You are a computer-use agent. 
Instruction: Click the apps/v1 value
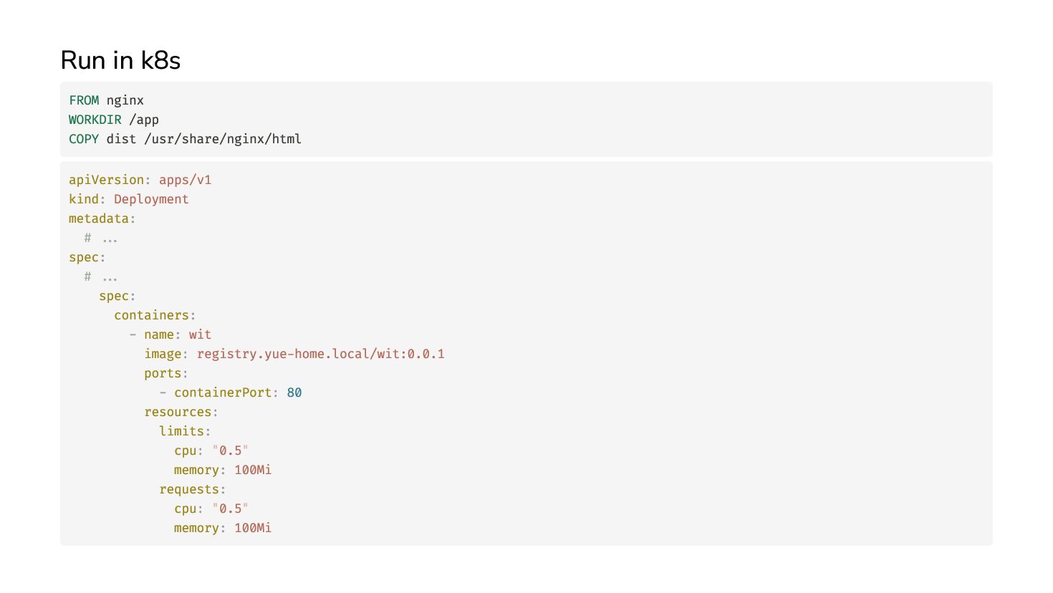tap(185, 180)
